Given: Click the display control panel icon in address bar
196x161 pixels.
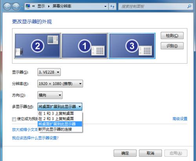Looking at the screenshot, I should pyautogui.click(x=28, y=6).
